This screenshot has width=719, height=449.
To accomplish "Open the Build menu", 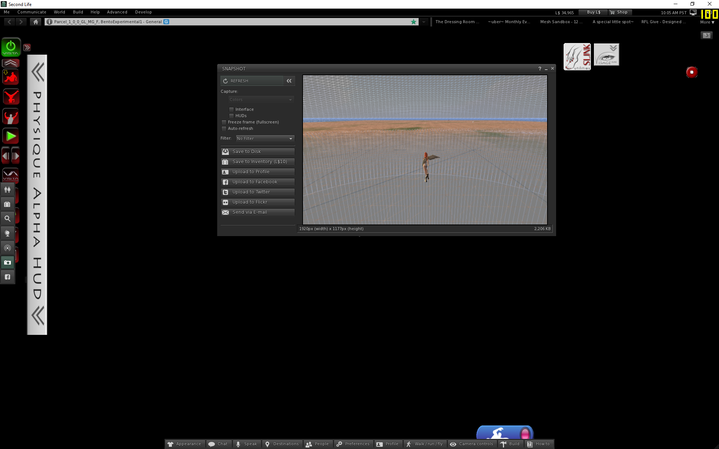I will 78,12.
